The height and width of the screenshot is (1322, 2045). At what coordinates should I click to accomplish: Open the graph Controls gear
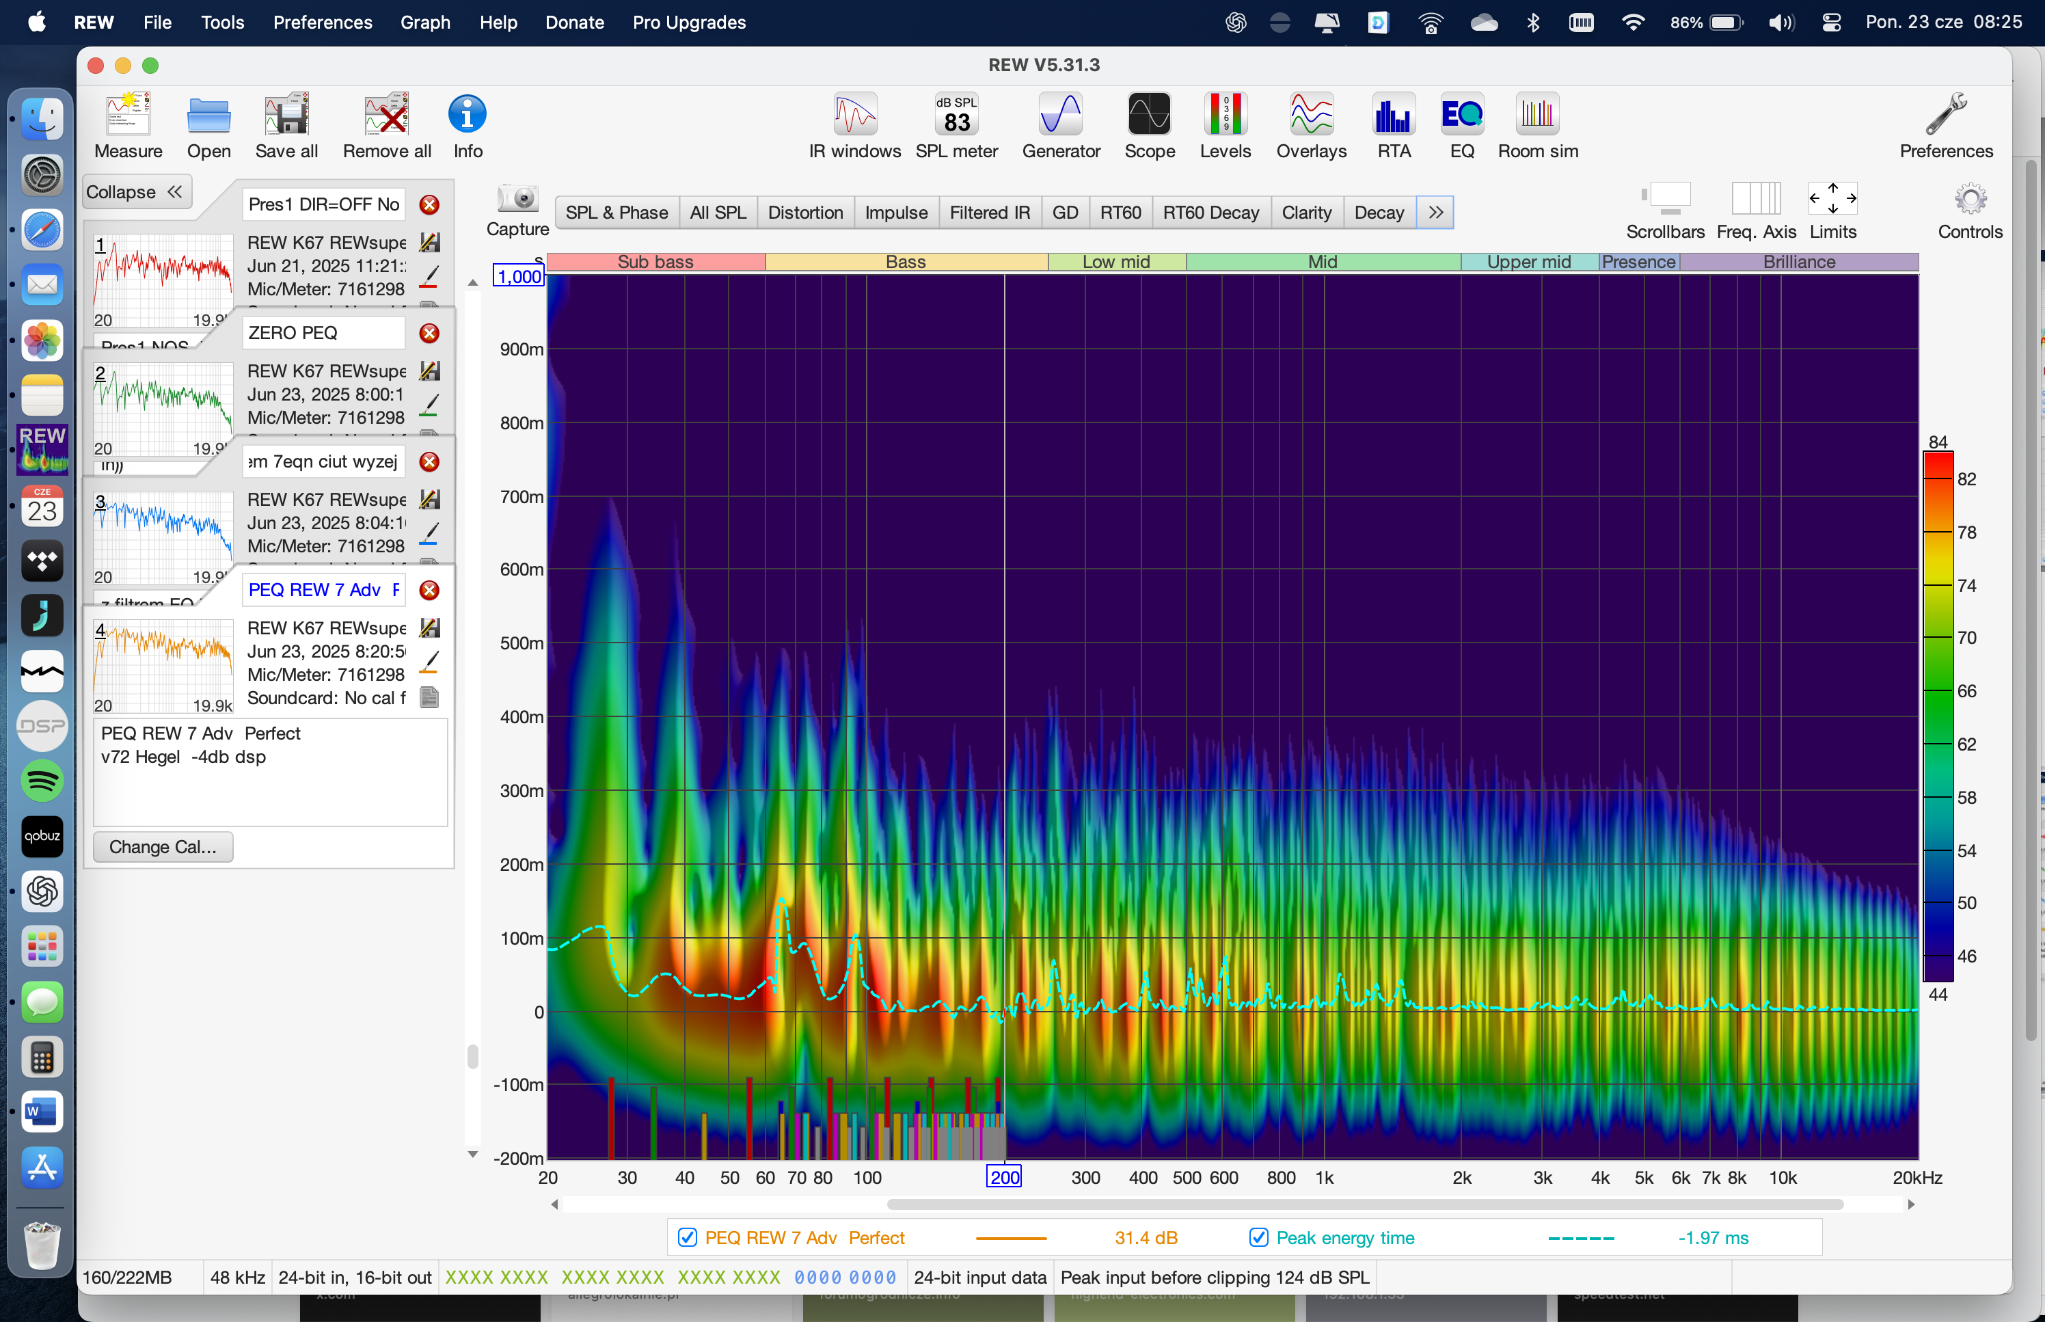pyautogui.click(x=1970, y=199)
